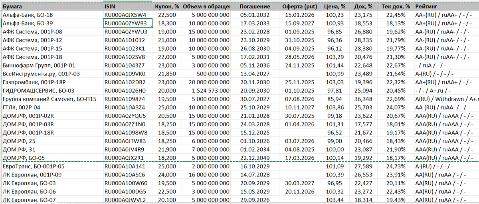Select the "Оферта (put)" header cell
The image size is (479, 204).
(299, 7)
